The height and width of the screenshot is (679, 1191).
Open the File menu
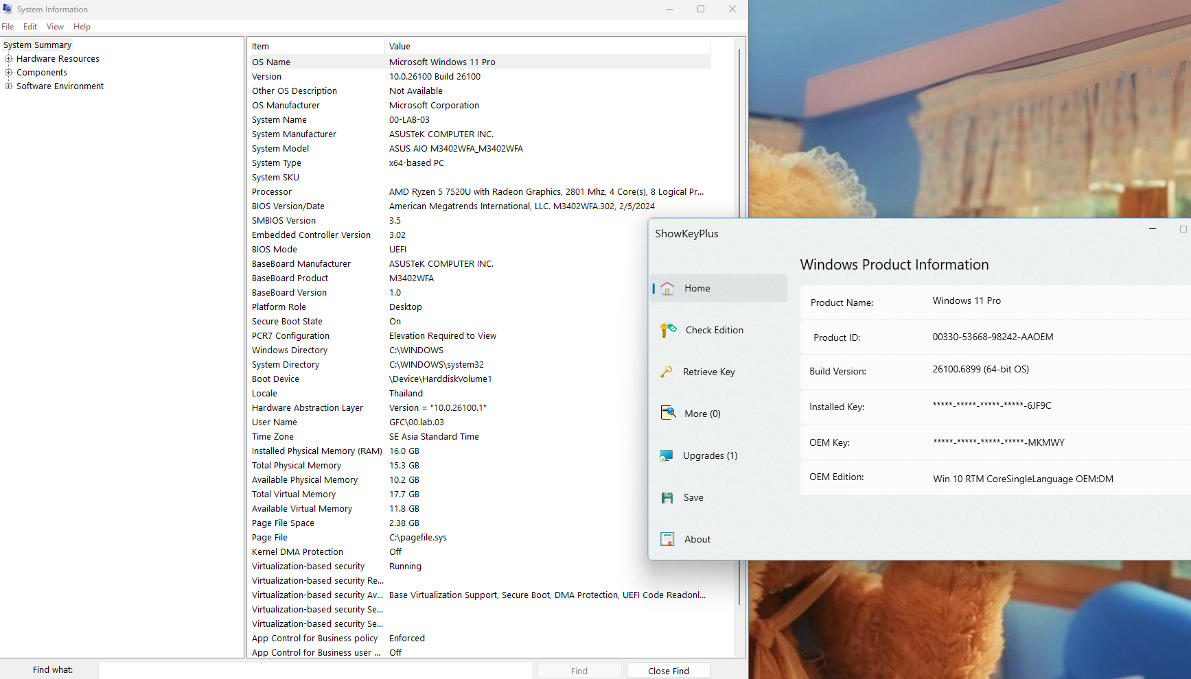coord(8,27)
